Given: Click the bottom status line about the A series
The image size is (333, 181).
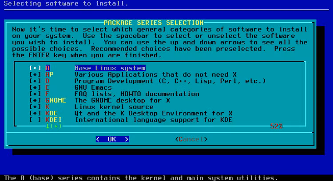Looking at the screenshot, I should pyautogui.click(x=141, y=178).
